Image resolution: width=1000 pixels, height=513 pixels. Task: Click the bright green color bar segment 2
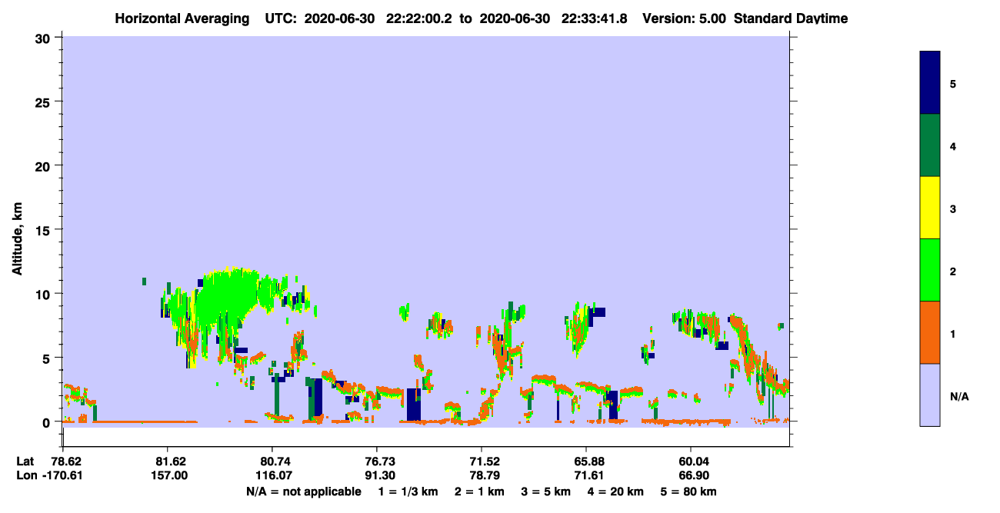pyautogui.click(x=930, y=269)
